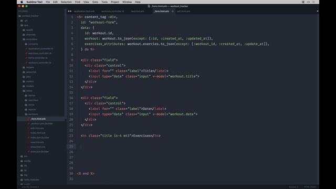Place cursor on 'Exercises' heading line 23
336x189 pixels.
click(x=142, y=135)
